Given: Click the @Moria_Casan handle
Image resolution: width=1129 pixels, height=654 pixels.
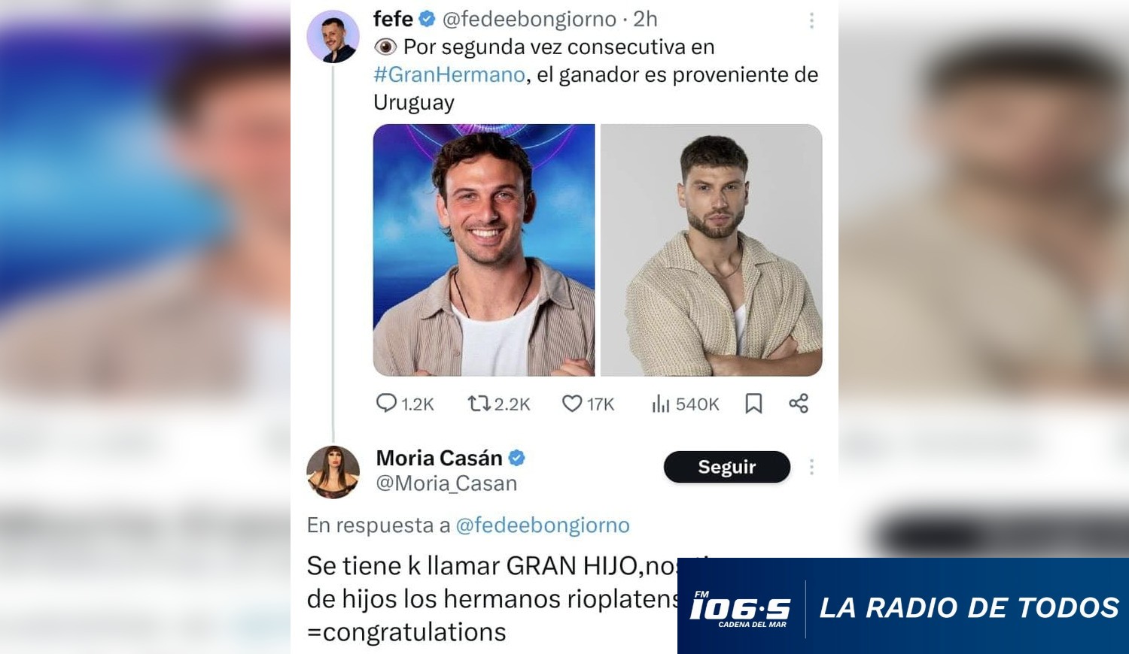Looking at the screenshot, I should tap(446, 483).
